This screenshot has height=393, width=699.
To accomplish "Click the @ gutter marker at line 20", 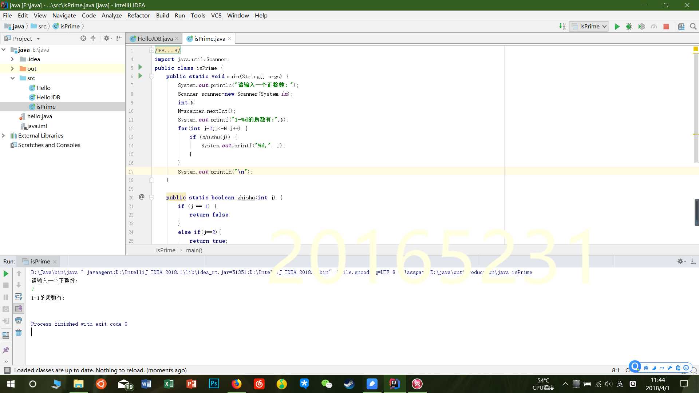I will coord(142,197).
